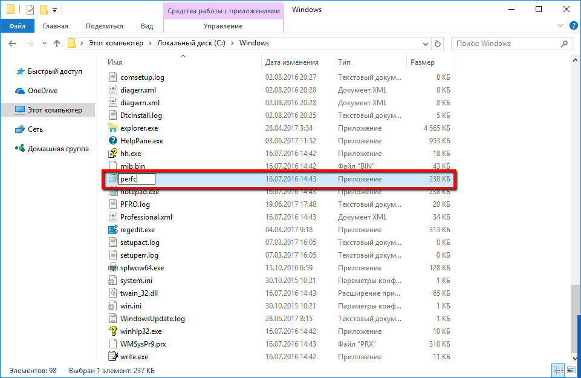The image size is (581, 378).
Task: Go forward with the right arrow button
Action: [x=30, y=44]
